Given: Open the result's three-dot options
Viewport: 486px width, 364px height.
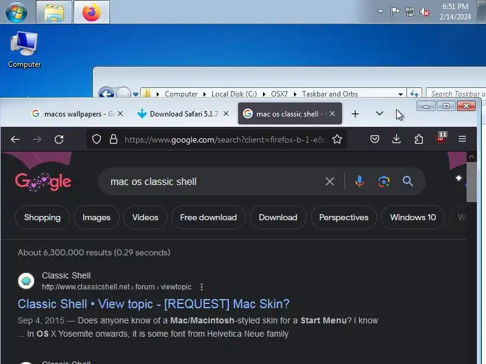Looking at the screenshot, I should click(x=202, y=287).
